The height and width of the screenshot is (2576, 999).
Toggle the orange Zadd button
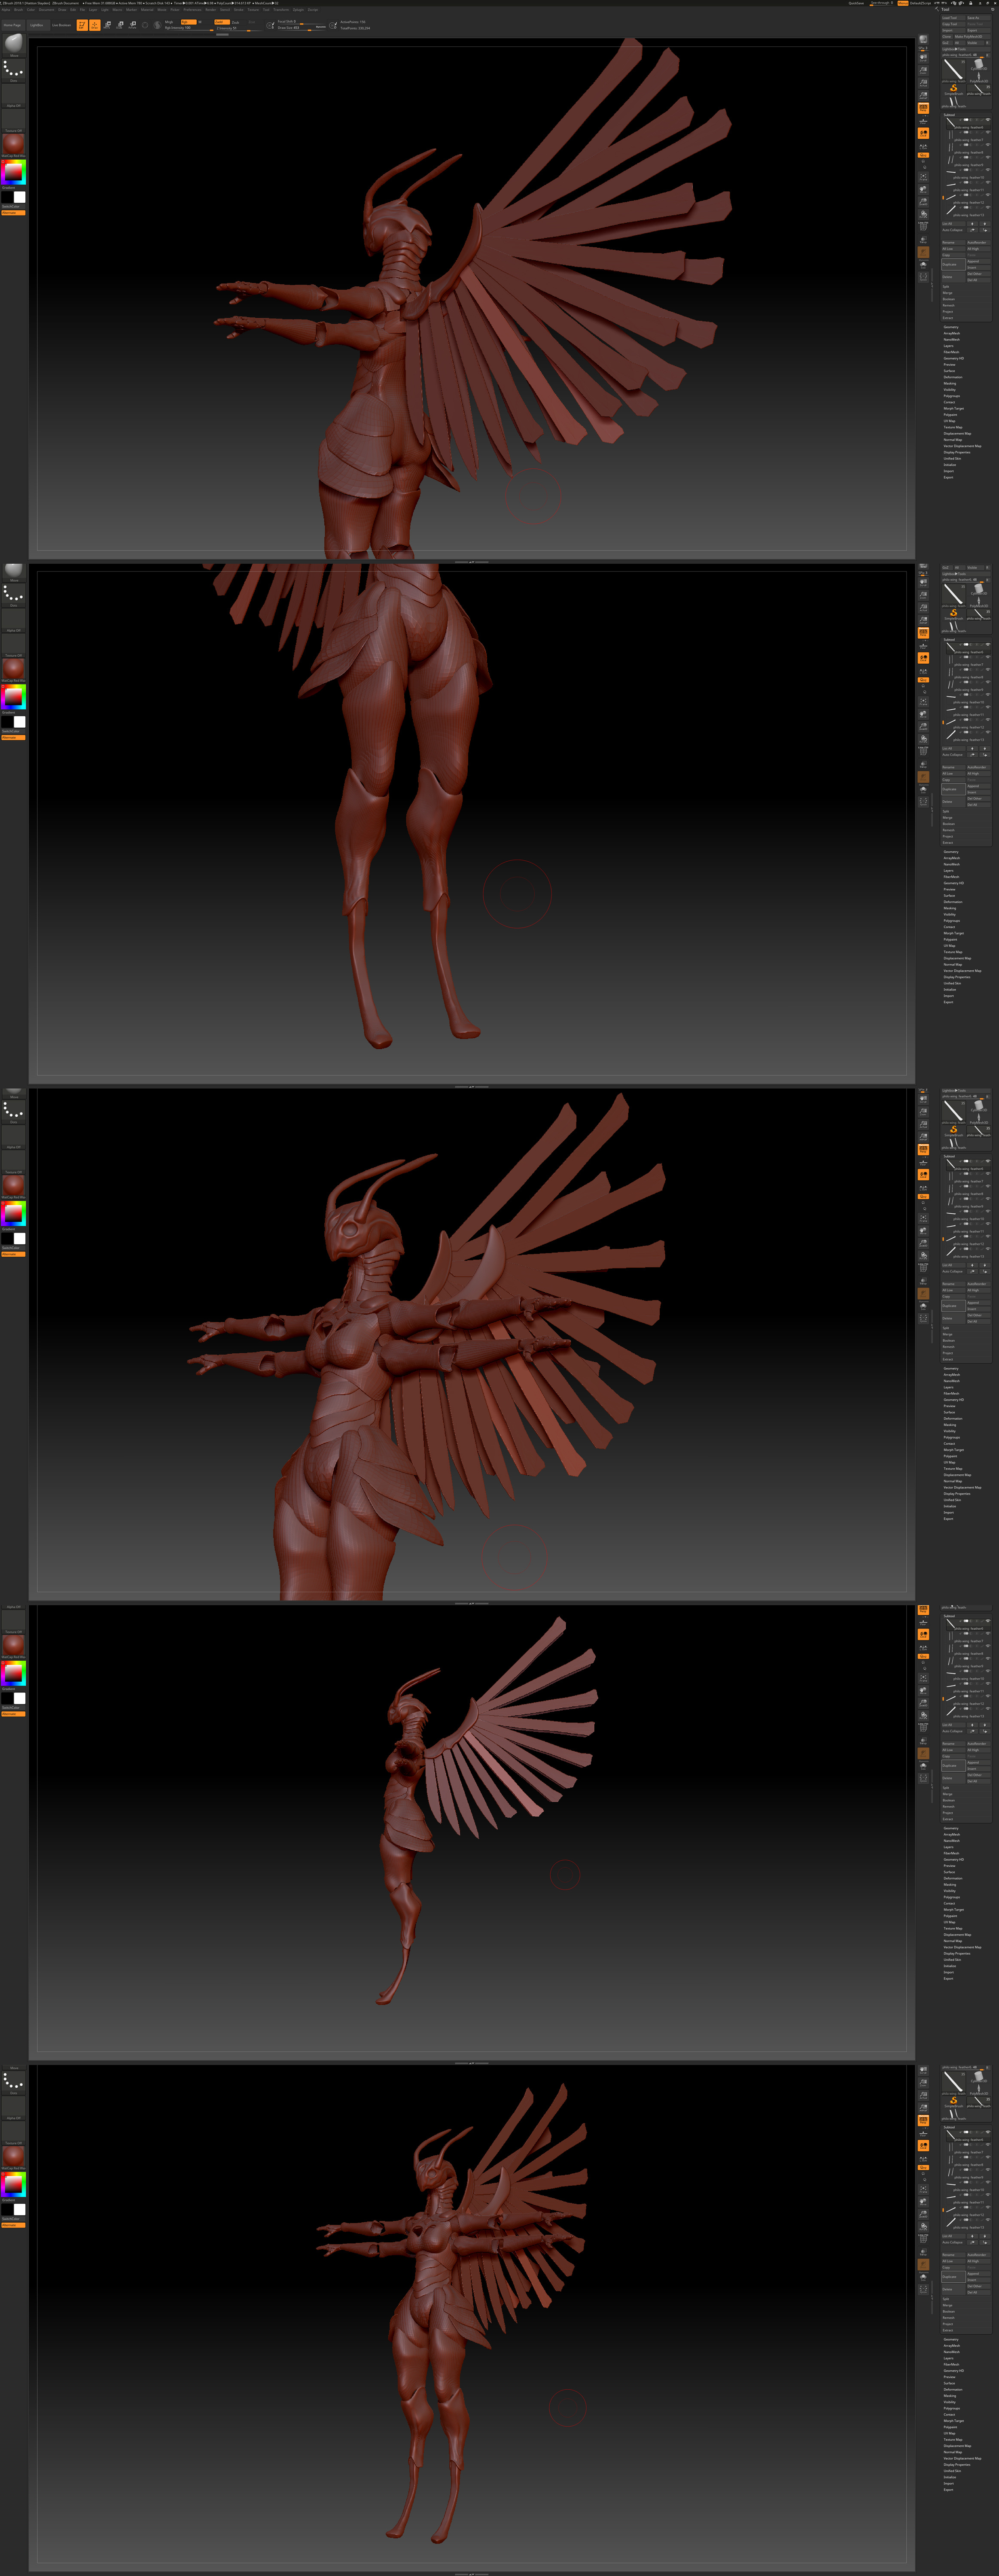(x=222, y=21)
